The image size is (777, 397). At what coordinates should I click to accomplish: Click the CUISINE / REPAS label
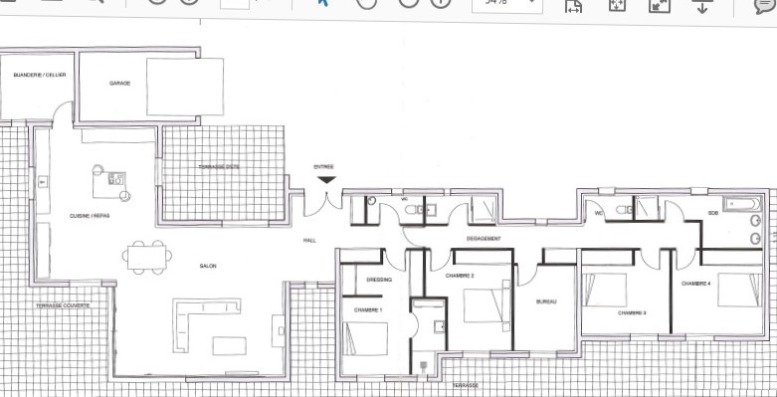tap(90, 216)
